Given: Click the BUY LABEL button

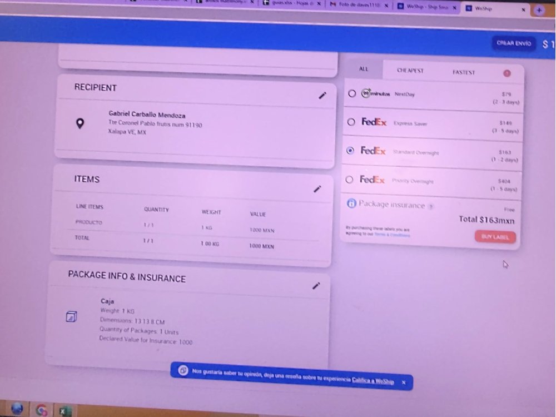Looking at the screenshot, I should tap(495, 237).
